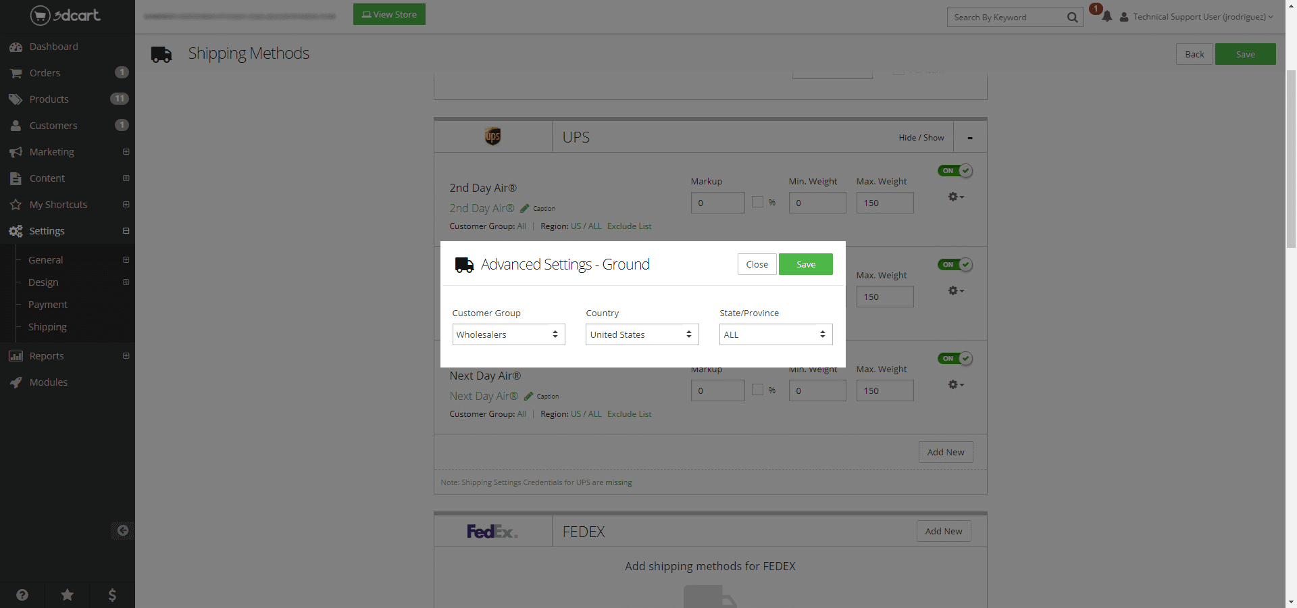Open the Customer Group dropdown
Image resolution: width=1297 pixels, height=608 pixels.
[508, 334]
